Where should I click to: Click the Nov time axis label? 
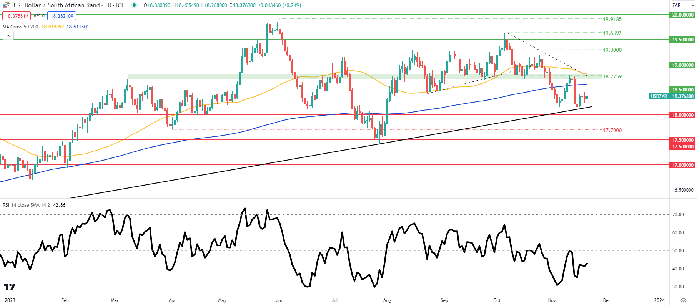click(552, 300)
